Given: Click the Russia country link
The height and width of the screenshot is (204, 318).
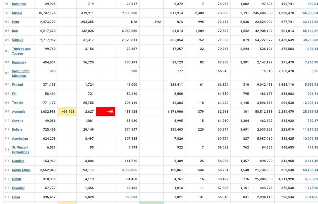Looking at the screenshot, I should (17, 13).
